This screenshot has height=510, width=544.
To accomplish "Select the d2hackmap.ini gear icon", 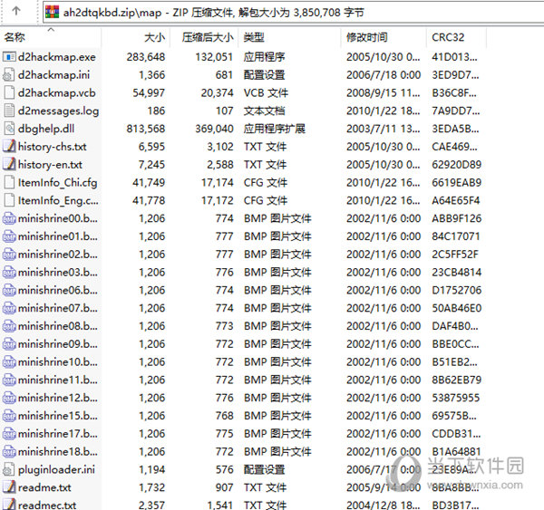I will 9,75.
